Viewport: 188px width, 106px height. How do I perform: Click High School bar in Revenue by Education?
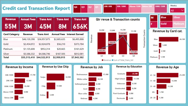[x=129, y=79]
